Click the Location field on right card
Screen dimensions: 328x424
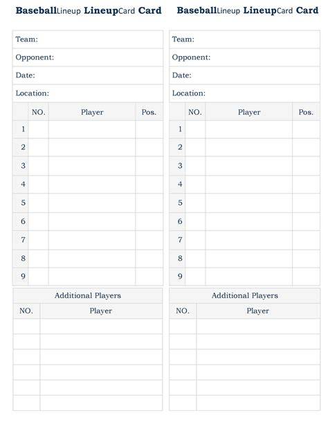point(245,93)
